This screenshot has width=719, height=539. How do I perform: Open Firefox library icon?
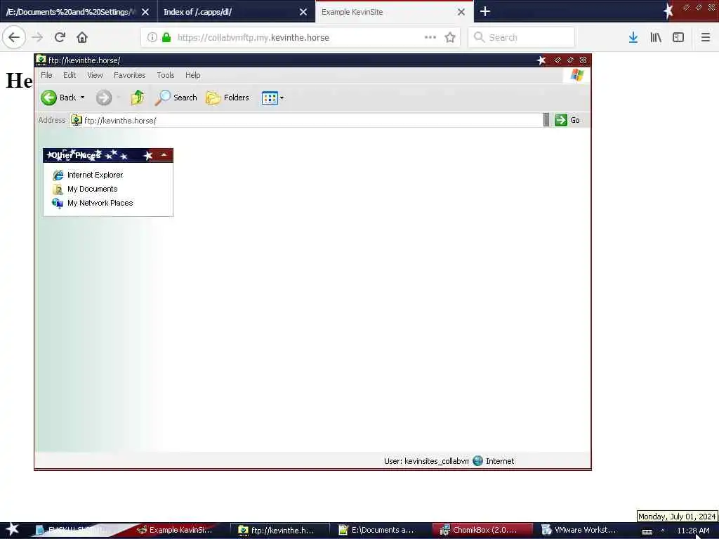click(656, 37)
